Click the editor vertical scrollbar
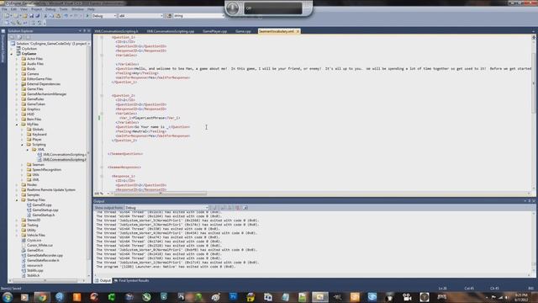 (534, 114)
